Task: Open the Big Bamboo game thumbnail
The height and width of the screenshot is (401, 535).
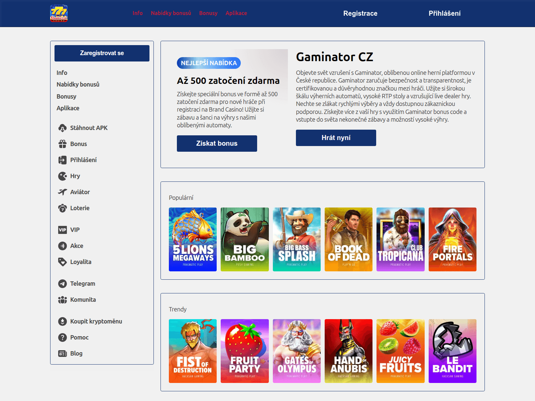Action: click(x=245, y=239)
